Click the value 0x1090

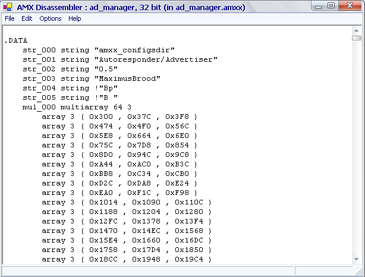pos(146,202)
